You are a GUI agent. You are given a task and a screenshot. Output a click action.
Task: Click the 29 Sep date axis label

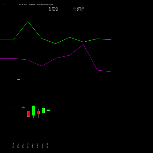[x=33, y=146]
